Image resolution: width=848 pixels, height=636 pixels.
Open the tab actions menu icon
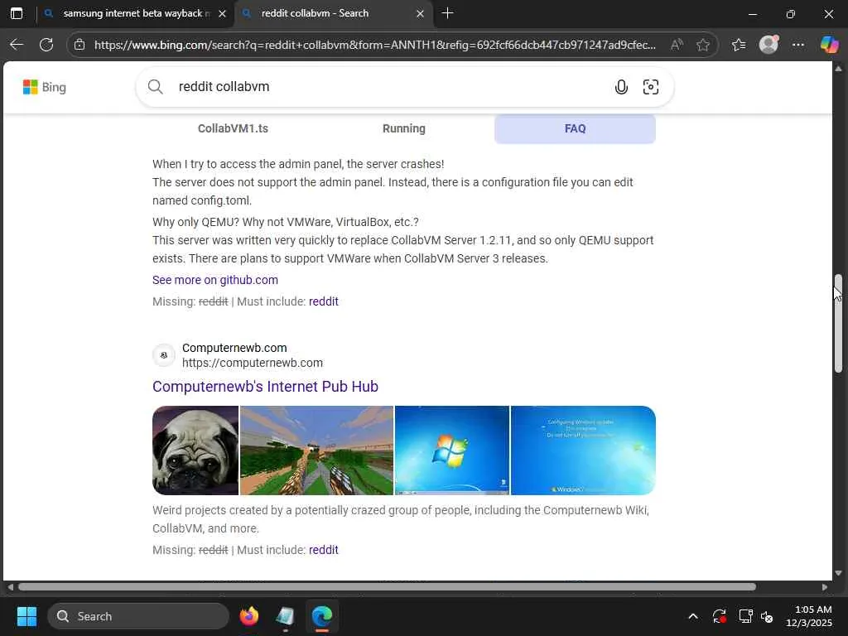[17, 13]
